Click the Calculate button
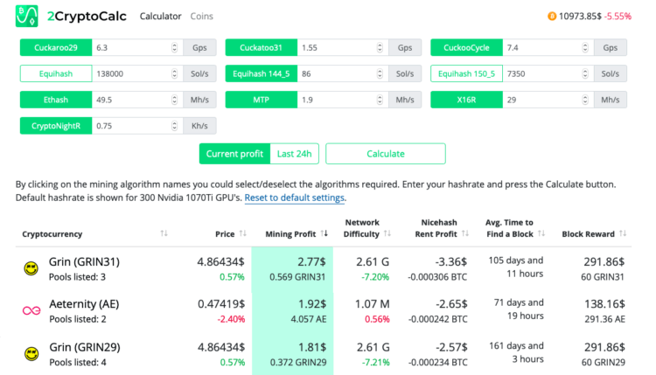Image resolution: width=656 pixels, height=375 pixels. (x=386, y=154)
